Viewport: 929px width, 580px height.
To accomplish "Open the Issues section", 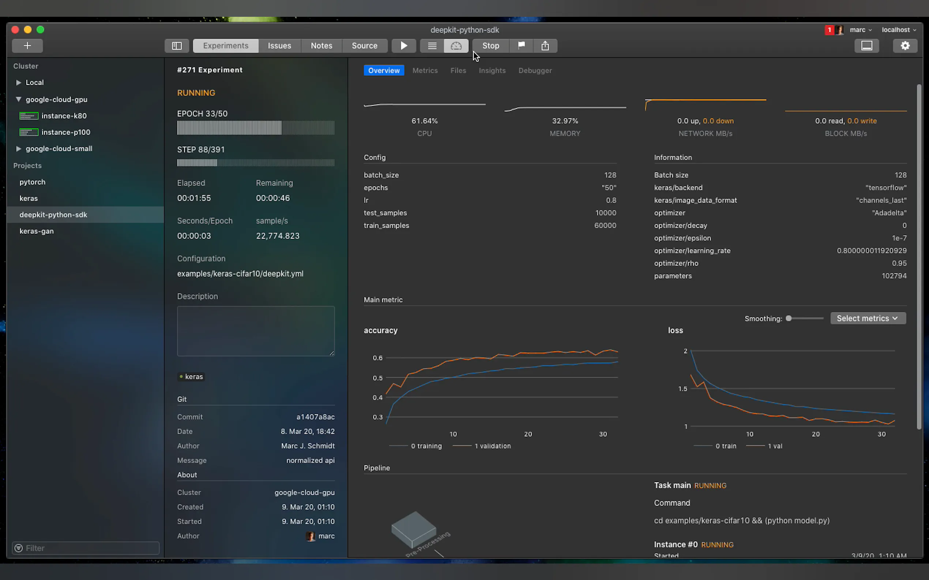I will [279, 46].
